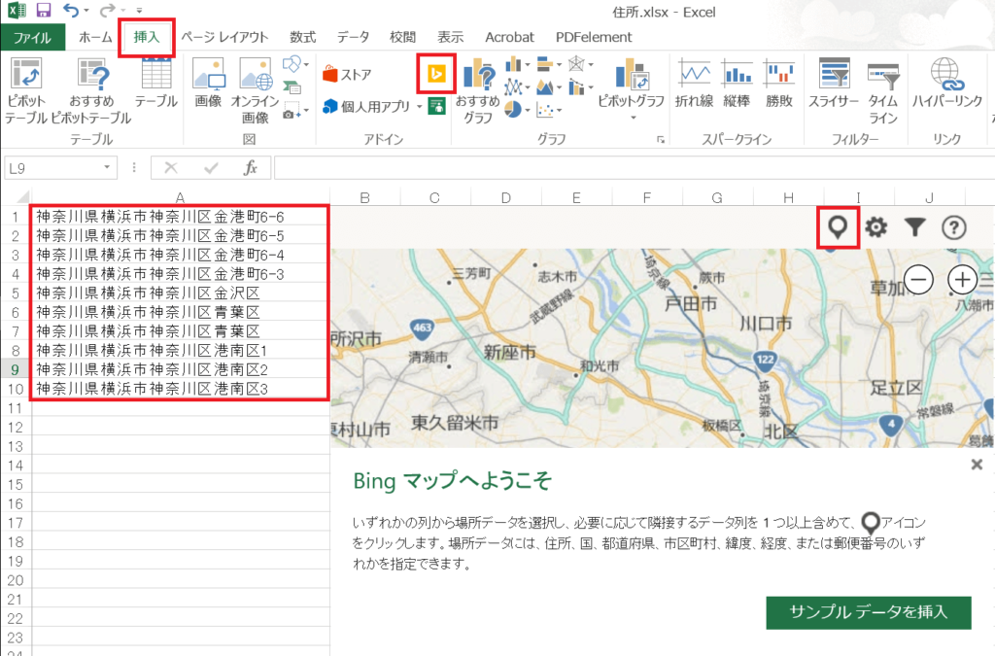Open Customize Quick Access Toolbar dropdown
The height and width of the screenshot is (656, 995).
tap(139, 11)
